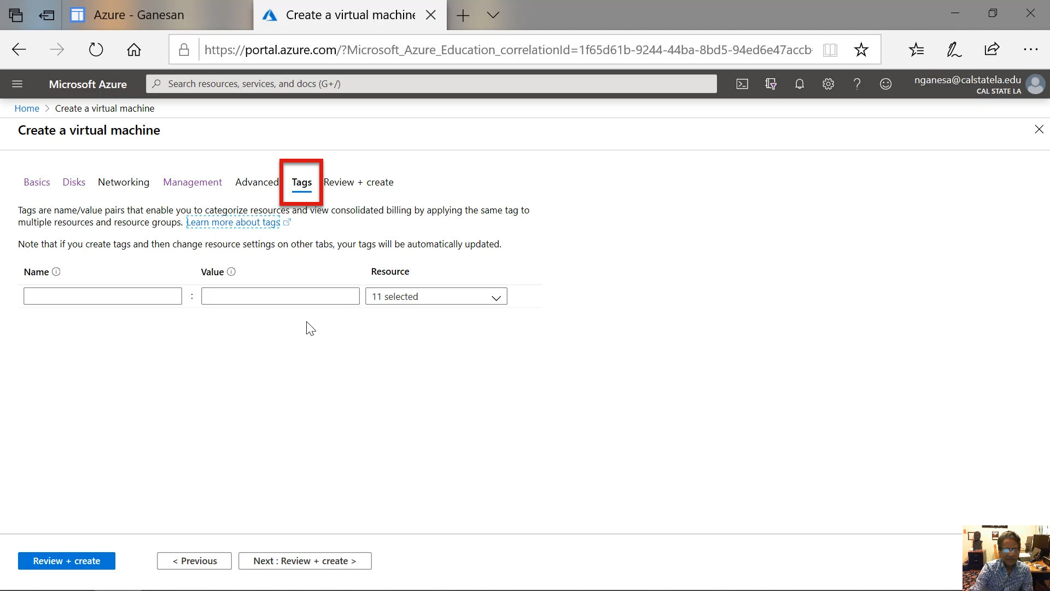Click the Value info icon
1050x591 pixels.
click(x=231, y=271)
